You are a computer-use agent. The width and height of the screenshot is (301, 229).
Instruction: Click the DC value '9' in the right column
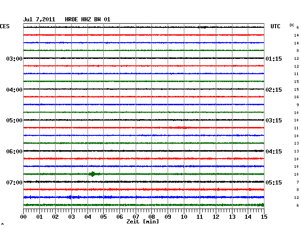click(x=298, y=105)
